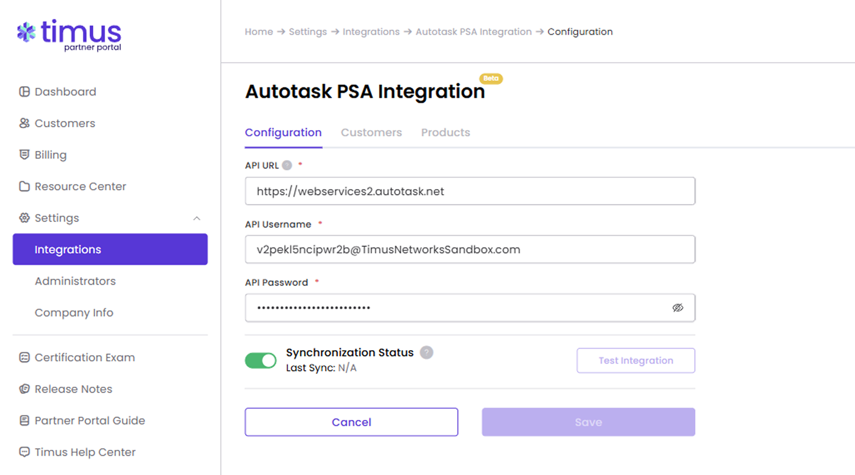
Task: Open the Products tab
Action: tap(445, 132)
